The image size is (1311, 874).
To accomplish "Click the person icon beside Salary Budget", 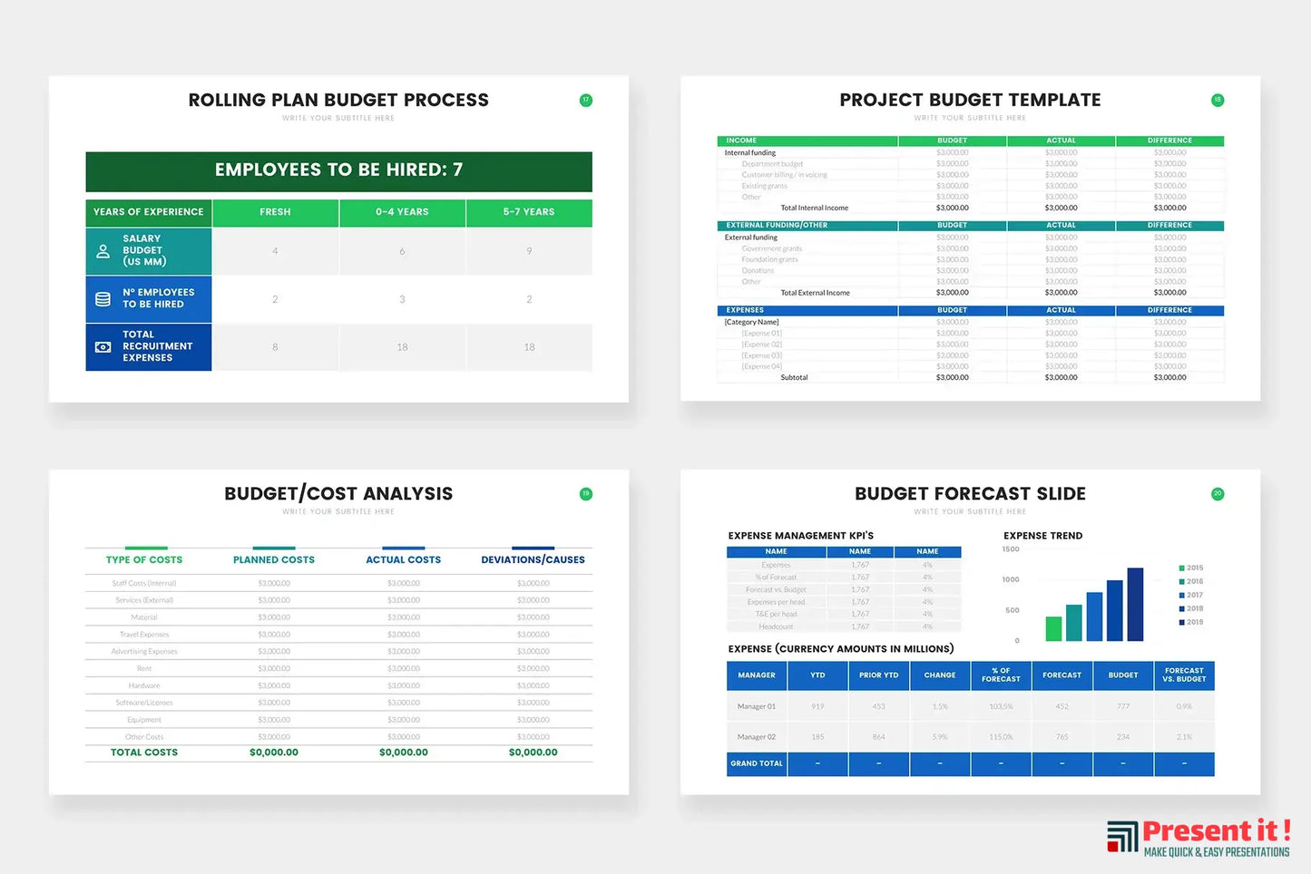I will point(103,251).
